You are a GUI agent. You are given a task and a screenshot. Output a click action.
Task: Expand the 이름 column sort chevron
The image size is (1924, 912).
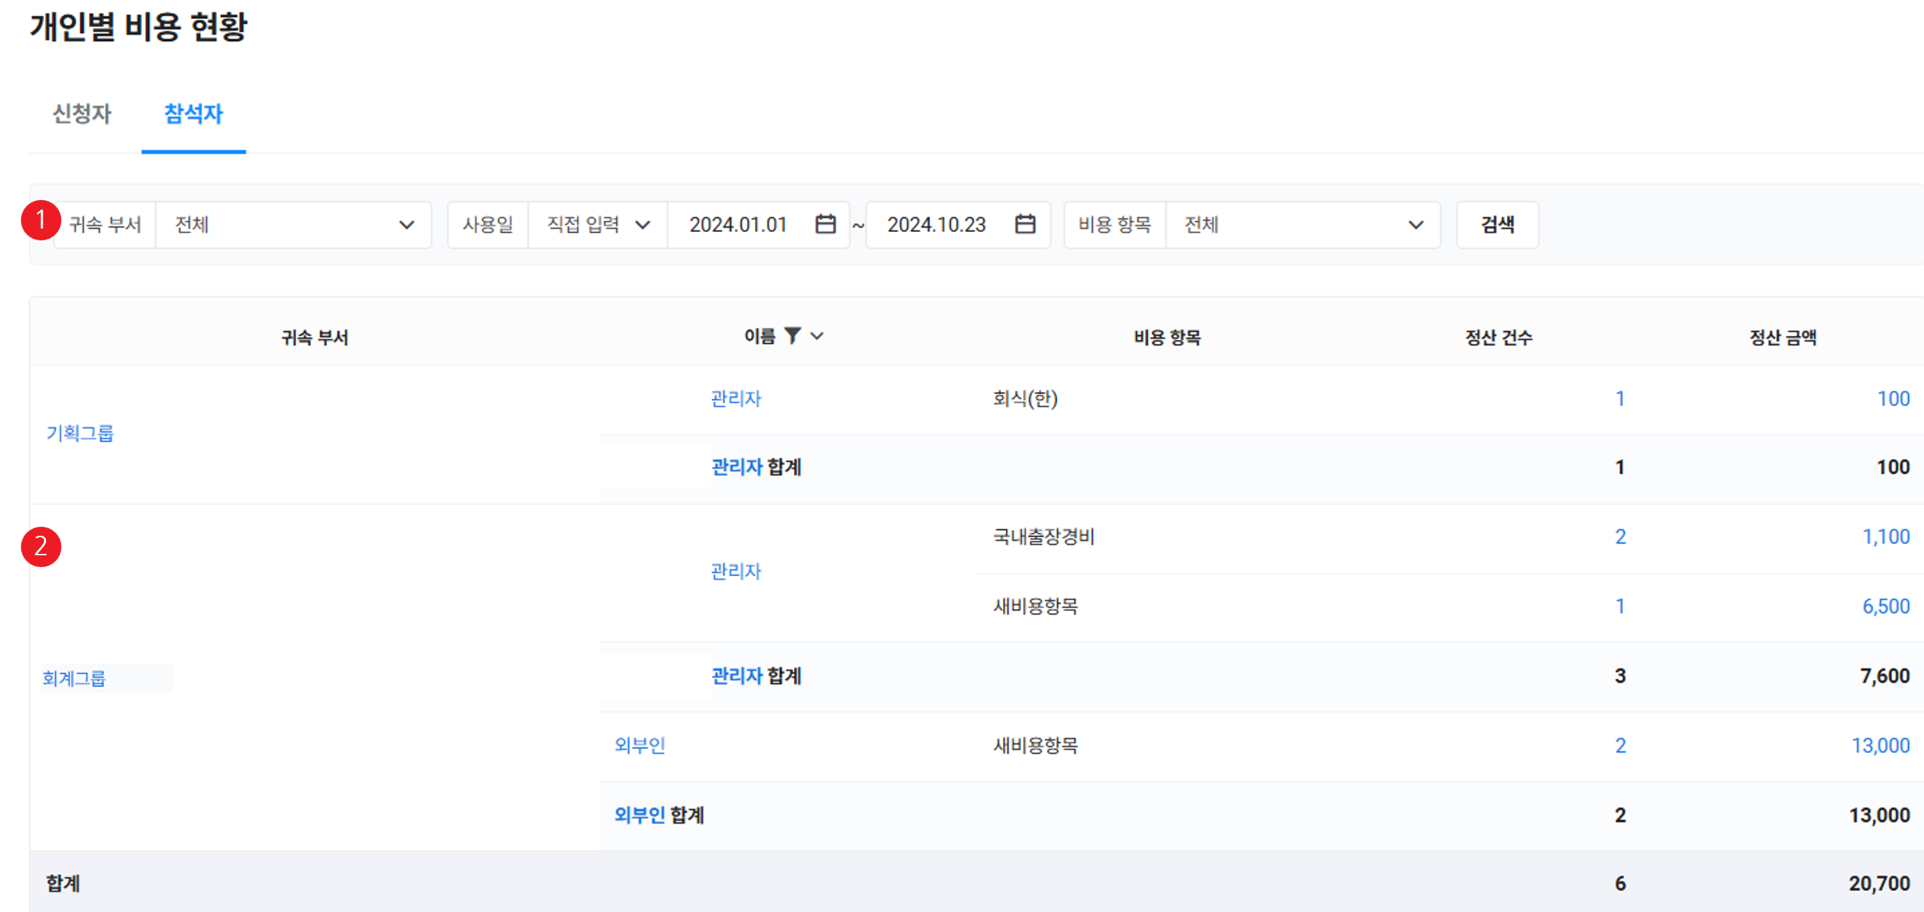[x=817, y=336]
